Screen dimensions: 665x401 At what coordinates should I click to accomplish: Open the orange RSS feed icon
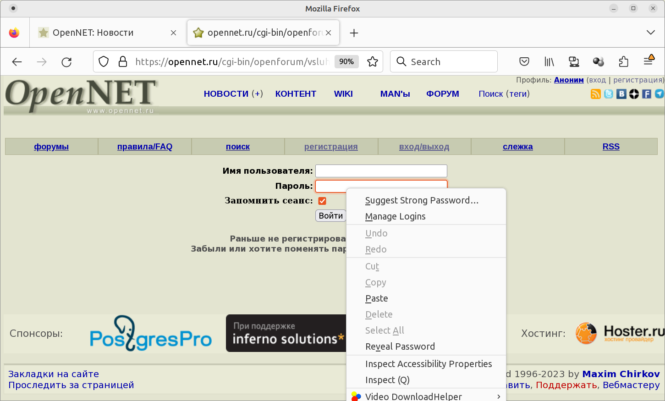click(x=596, y=94)
